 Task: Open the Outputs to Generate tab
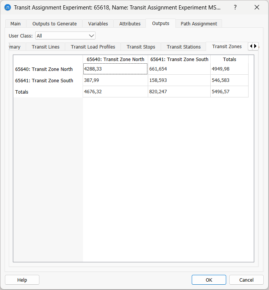(55, 24)
